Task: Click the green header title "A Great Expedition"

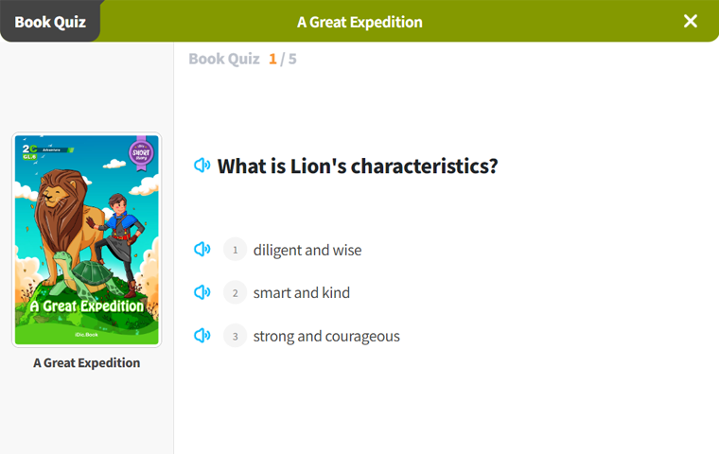Action: point(359,22)
